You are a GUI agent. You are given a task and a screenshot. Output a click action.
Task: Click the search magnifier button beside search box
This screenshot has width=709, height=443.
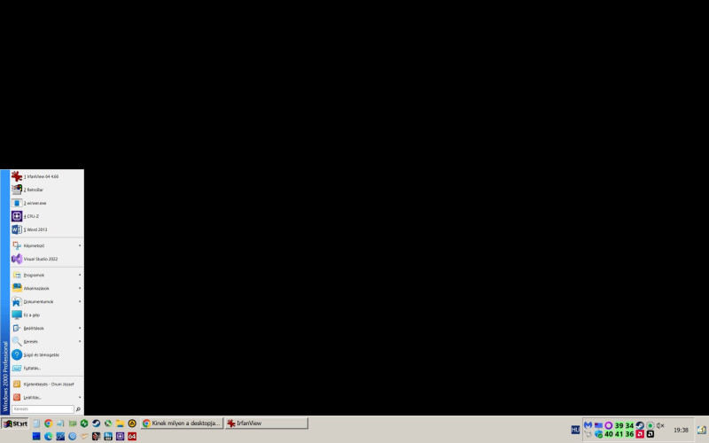tap(78, 409)
